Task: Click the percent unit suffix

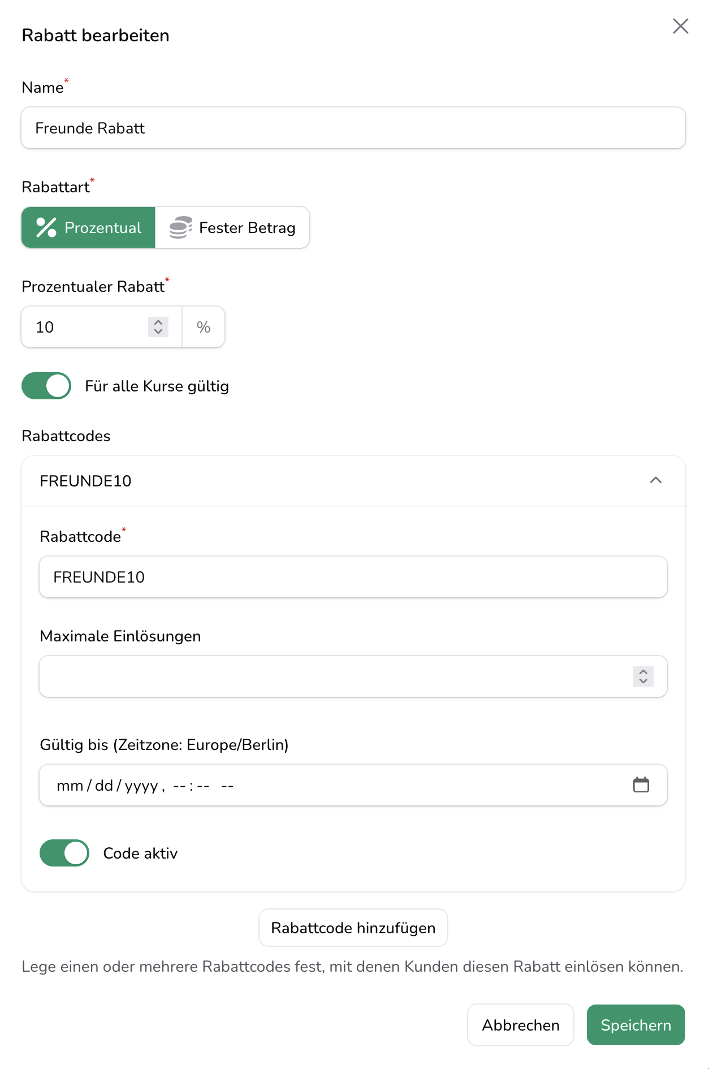Action: [x=204, y=327]
